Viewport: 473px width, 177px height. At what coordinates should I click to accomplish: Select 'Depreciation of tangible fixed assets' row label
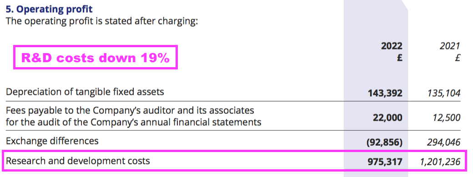point(85,92)
